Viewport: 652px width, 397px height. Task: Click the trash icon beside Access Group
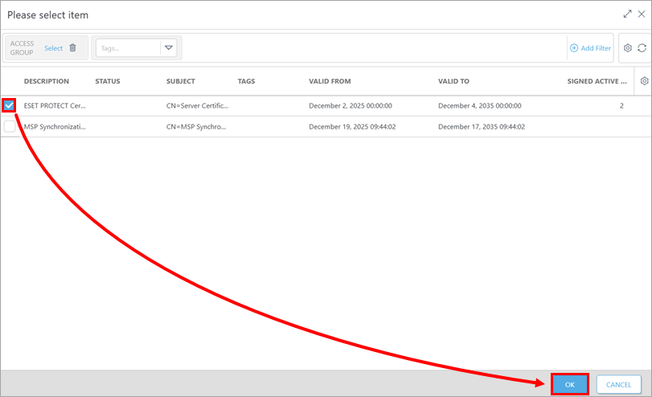(73, 48)
